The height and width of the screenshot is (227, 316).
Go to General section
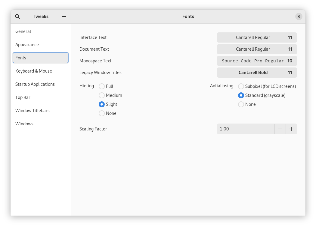click(x=41, y=31)
